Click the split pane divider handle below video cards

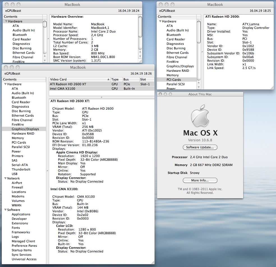point(102,97)
